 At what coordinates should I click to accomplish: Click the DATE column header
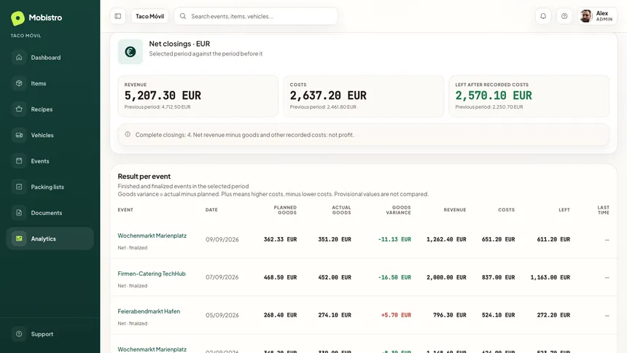pyautogui.click(x=211, y=210)
